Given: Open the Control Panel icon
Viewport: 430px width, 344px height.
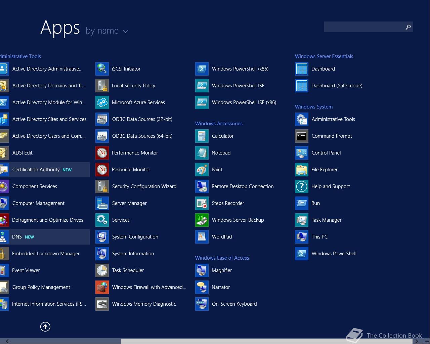Looking at the screenshot, I should [302, 153].
